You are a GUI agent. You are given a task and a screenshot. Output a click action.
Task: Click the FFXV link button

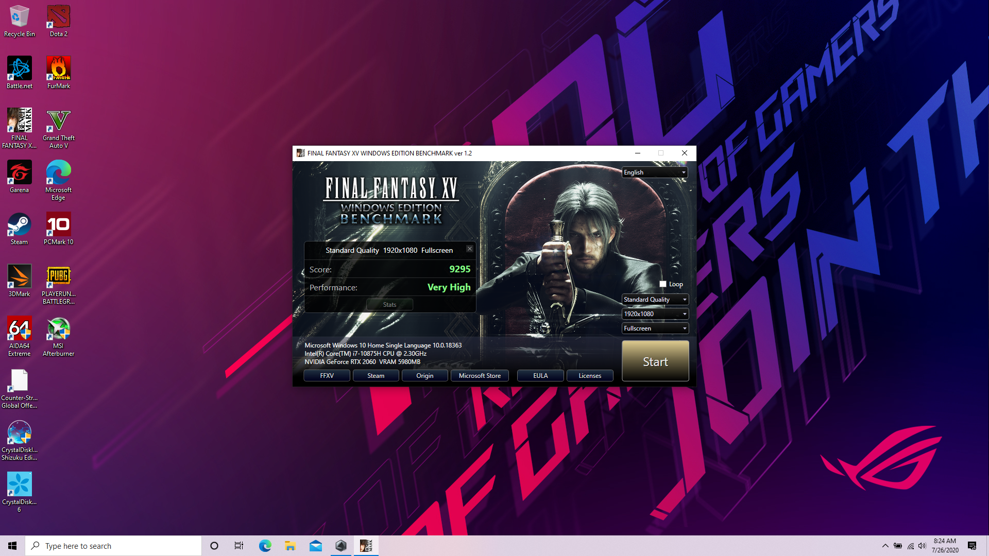(327, 376)
